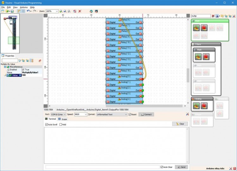This screenshot has width=237, height=171.
Task: Switch to the Scope tab
Action: 62,119
